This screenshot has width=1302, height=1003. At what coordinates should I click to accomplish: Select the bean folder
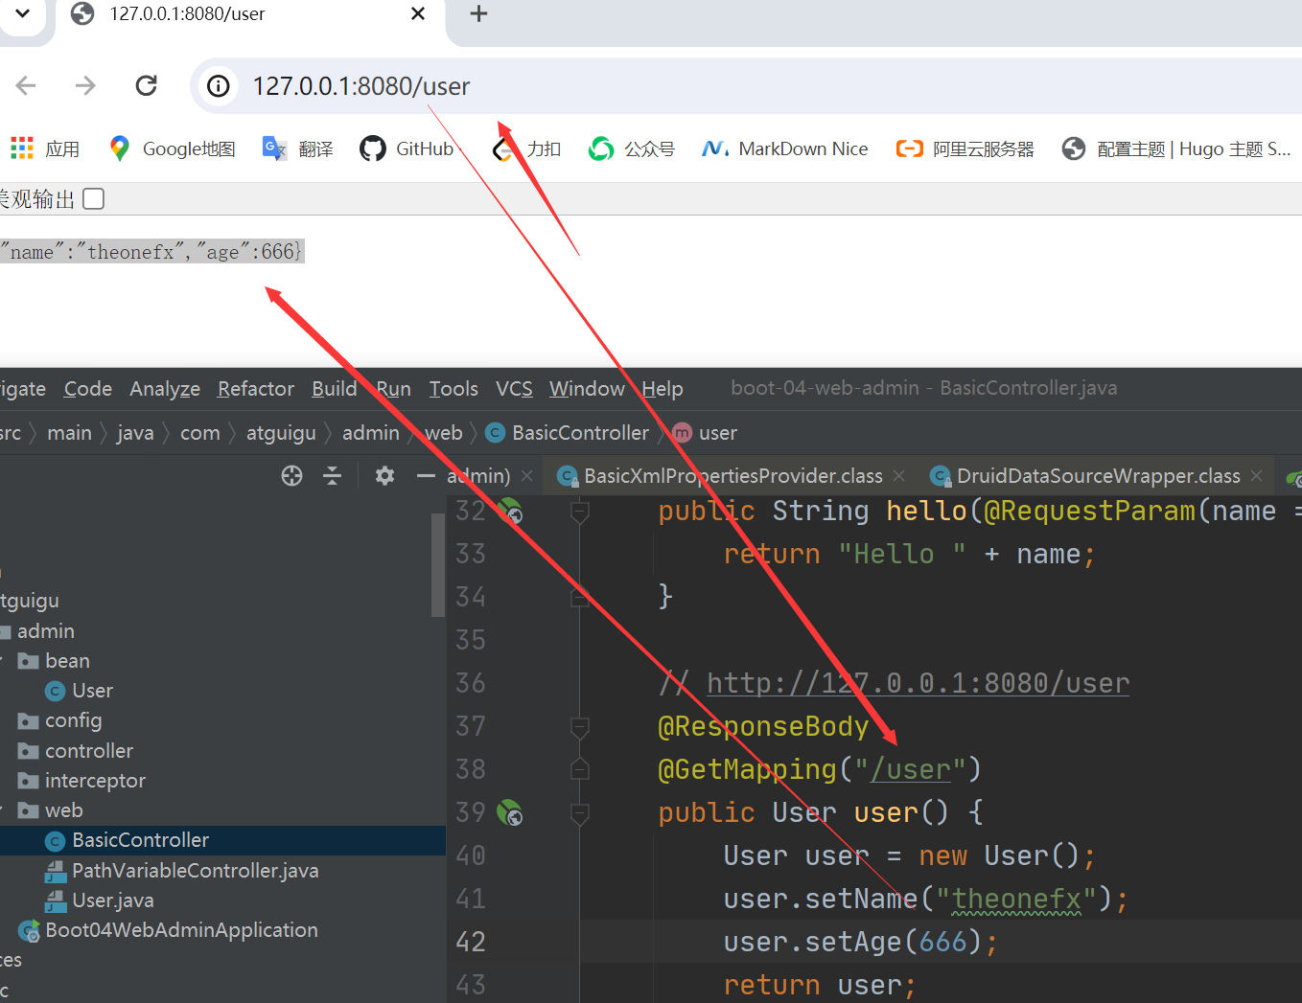(55, 661)
